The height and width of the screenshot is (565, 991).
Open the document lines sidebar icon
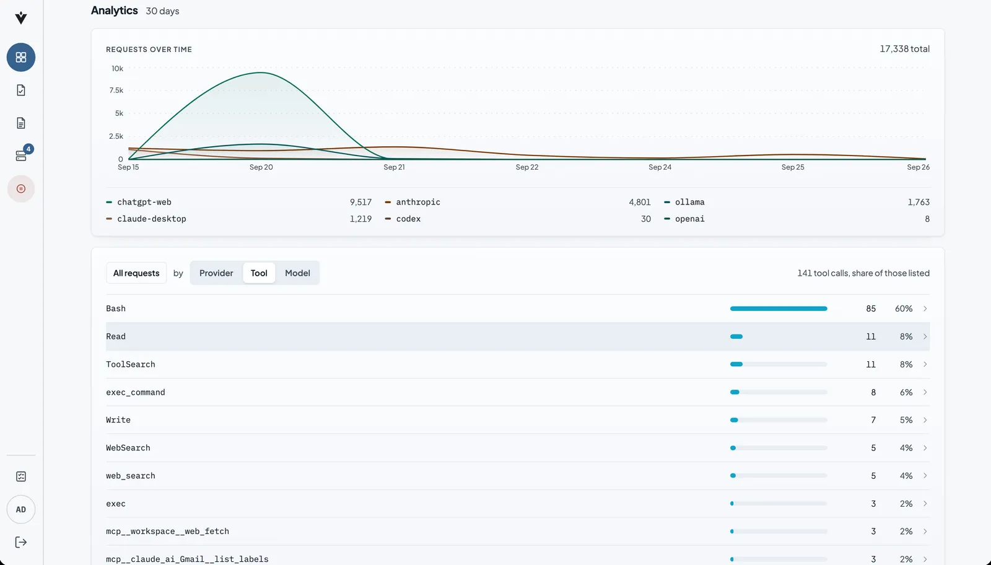click(21, 123)
